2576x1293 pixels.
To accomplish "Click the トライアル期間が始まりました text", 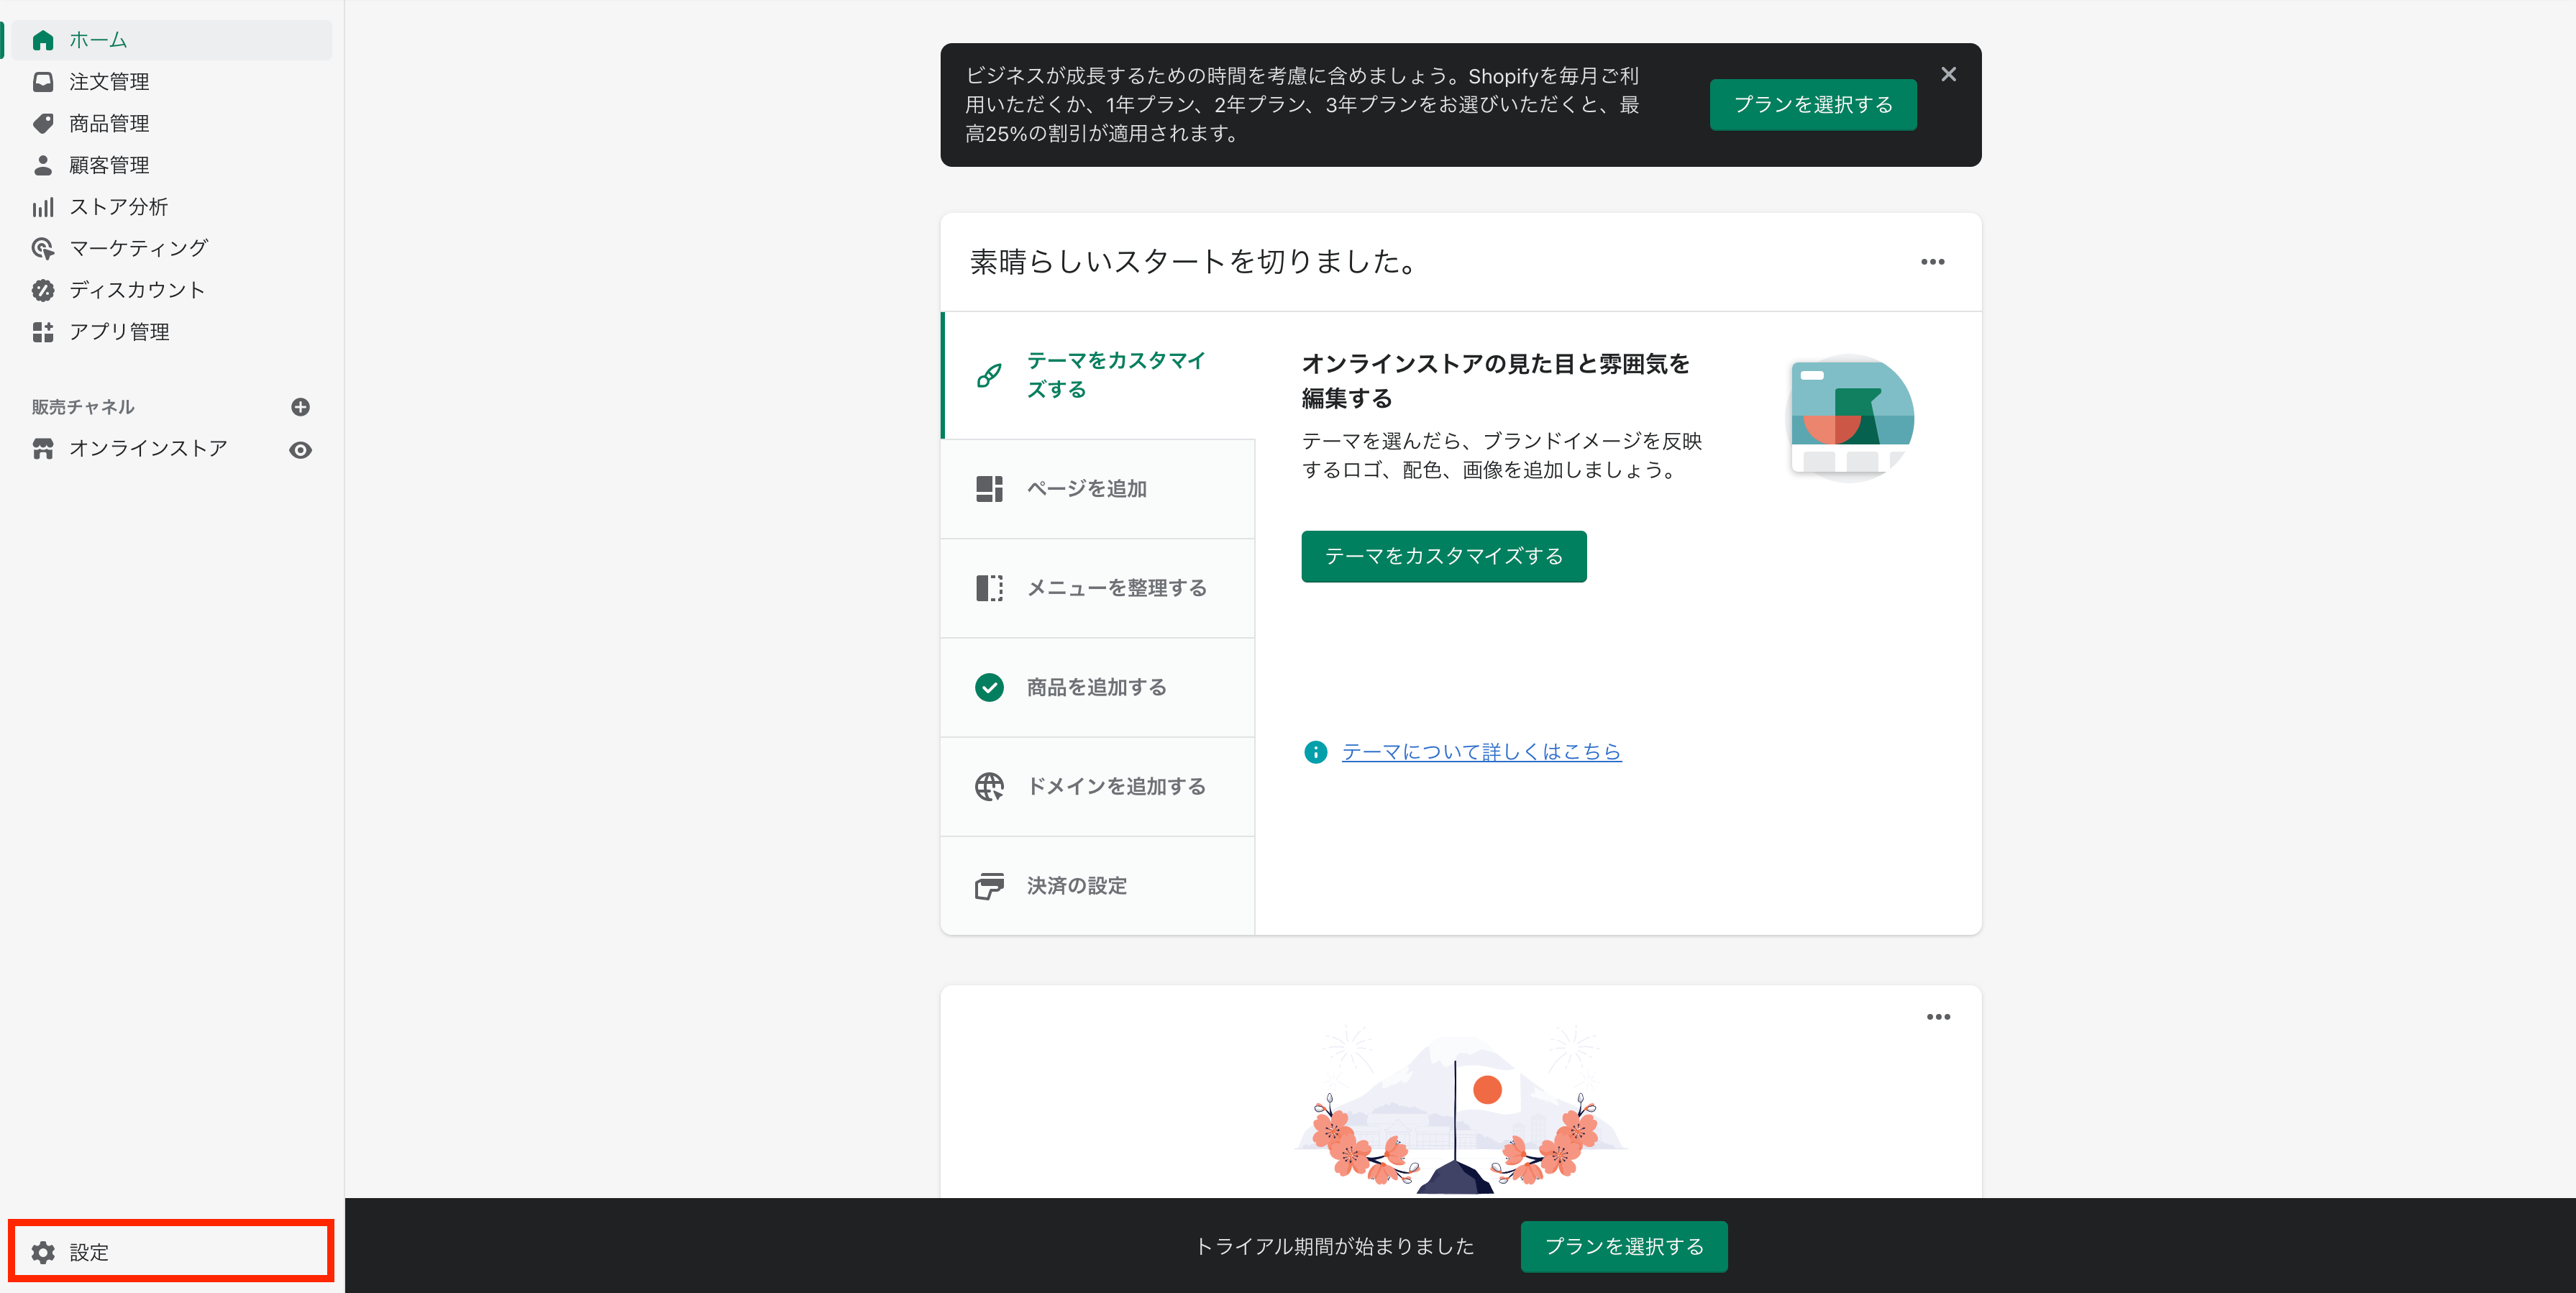I will click(x=1334, y=1247).
